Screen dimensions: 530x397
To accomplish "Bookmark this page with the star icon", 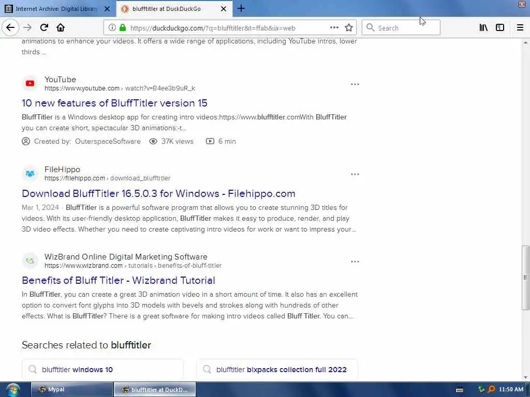I will 349,28.
